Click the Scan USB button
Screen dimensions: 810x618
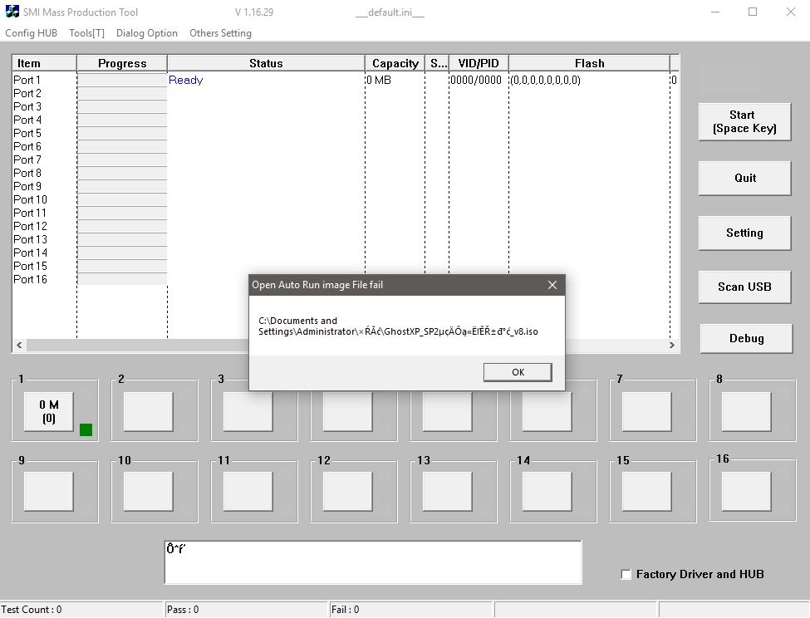click(x=744, y=287)
